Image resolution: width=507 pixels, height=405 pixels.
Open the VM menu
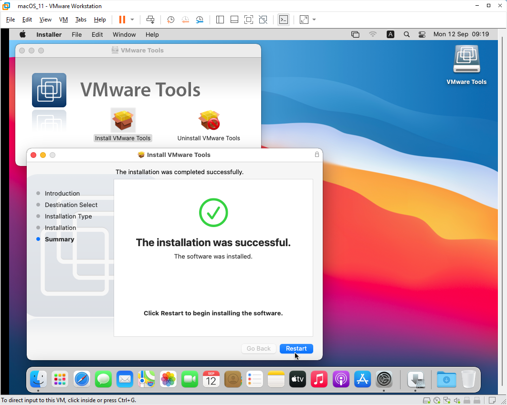coord(63,20)
